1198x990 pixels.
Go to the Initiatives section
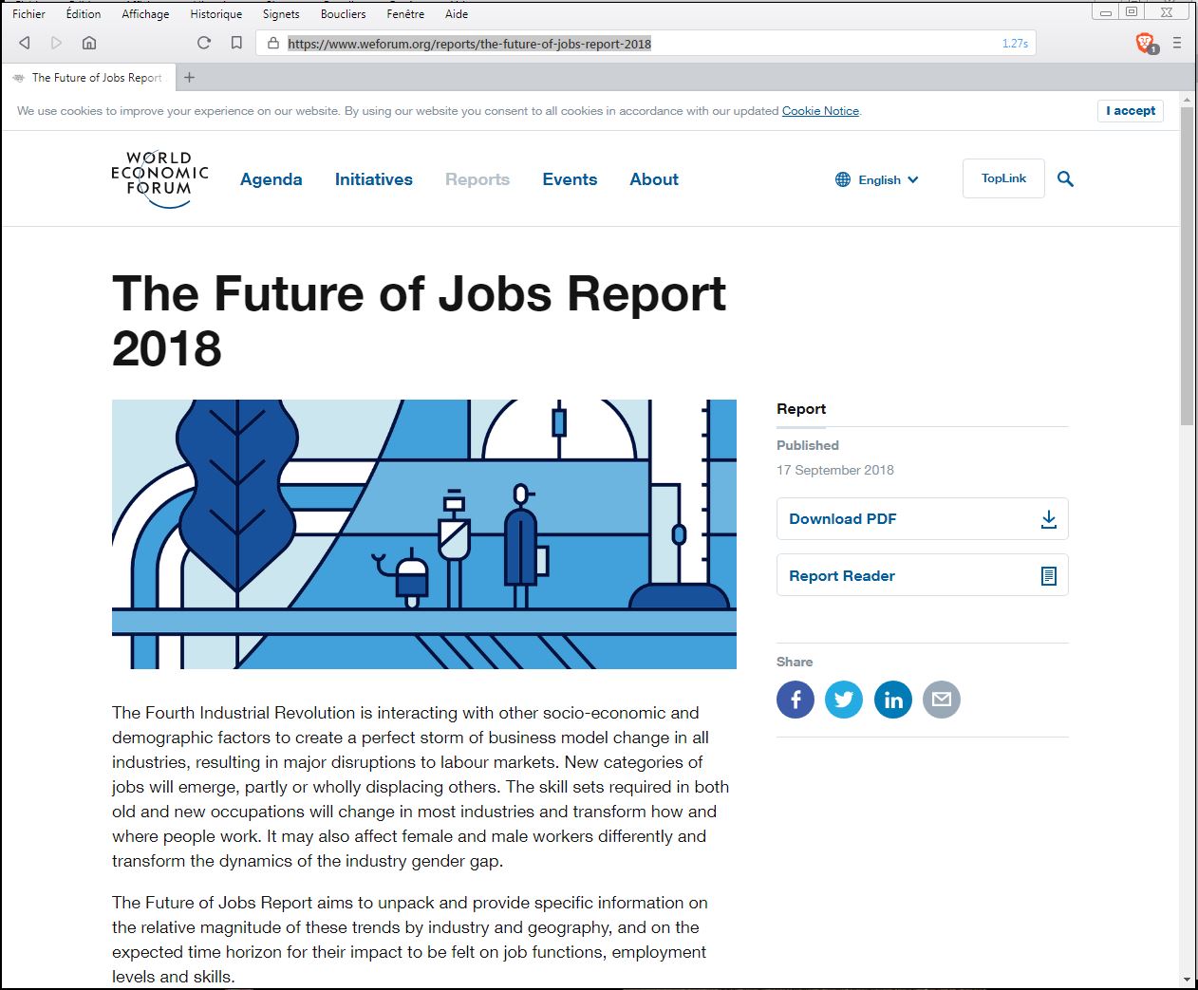pyautogui.click(x=374, y=179)
